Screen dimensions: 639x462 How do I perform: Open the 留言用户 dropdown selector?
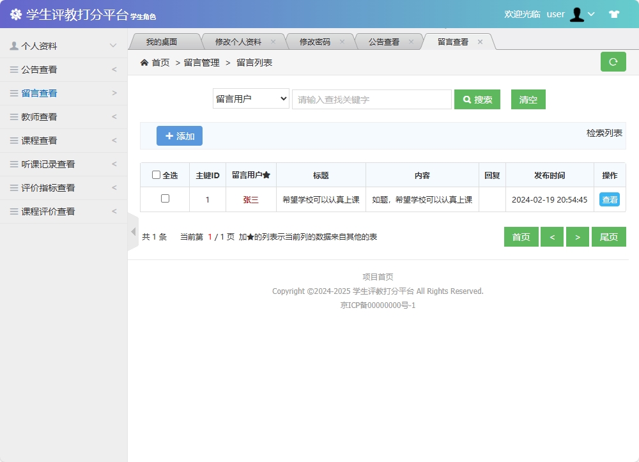(x=250, y=99)
